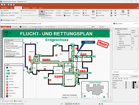The height and width of the screenshot is (105, 139).
Task: Pick the Raum room tool
Action: point(99,13)
